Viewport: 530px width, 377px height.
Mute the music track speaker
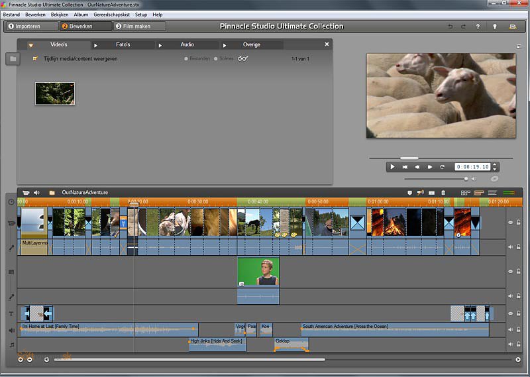click(x=510, y=344)
